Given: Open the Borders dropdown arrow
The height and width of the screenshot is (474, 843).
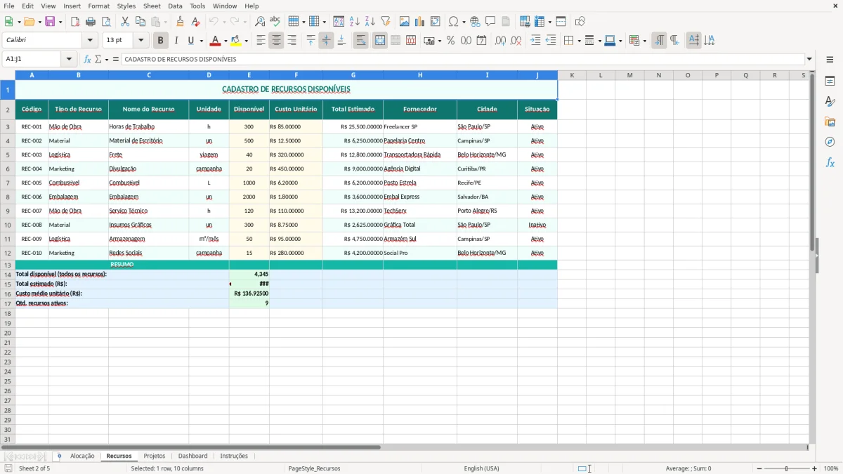Looking at the screenshot, I should pos(580,41).
